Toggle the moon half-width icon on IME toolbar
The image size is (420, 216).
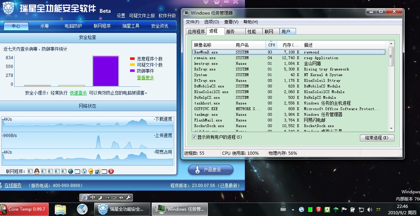click(100, 198)
